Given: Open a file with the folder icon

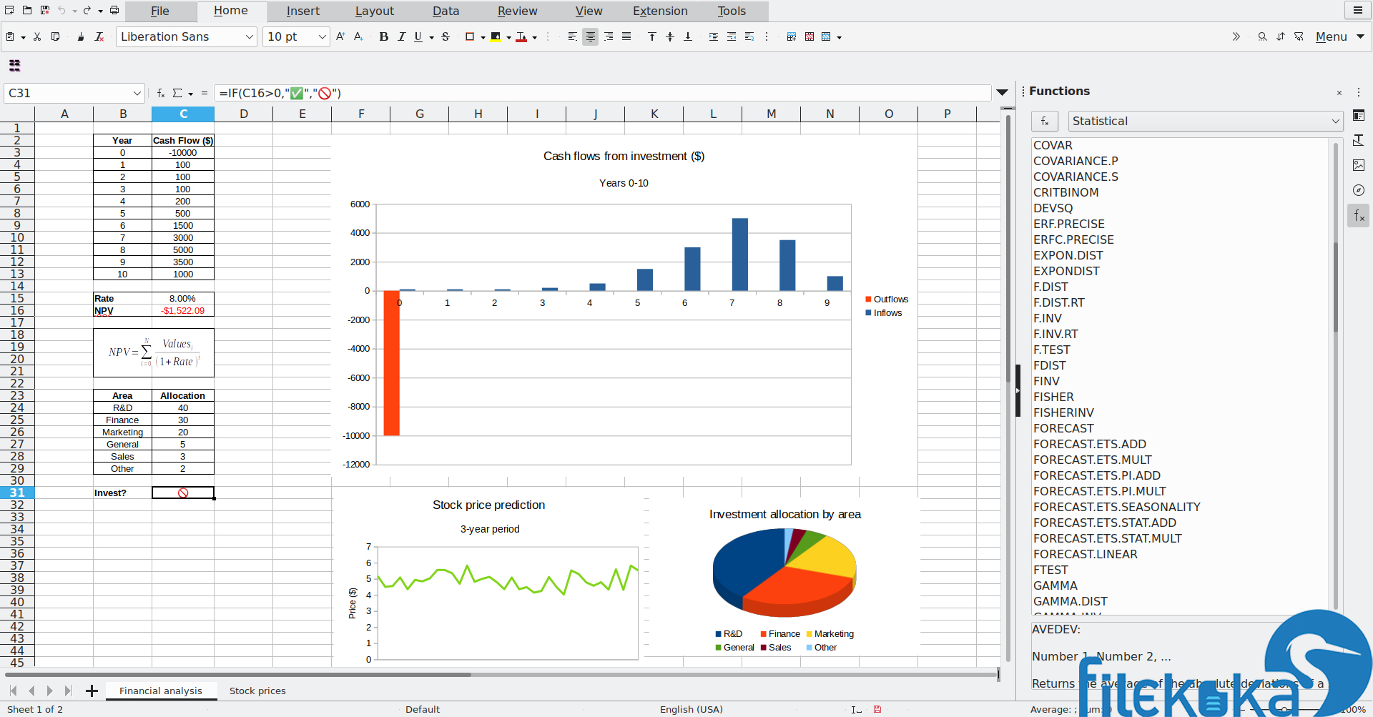Looking at the screenshot, I should [26, 11].
